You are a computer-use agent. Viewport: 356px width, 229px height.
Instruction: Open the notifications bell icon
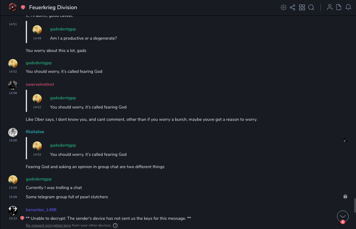(x=348, y=7)
